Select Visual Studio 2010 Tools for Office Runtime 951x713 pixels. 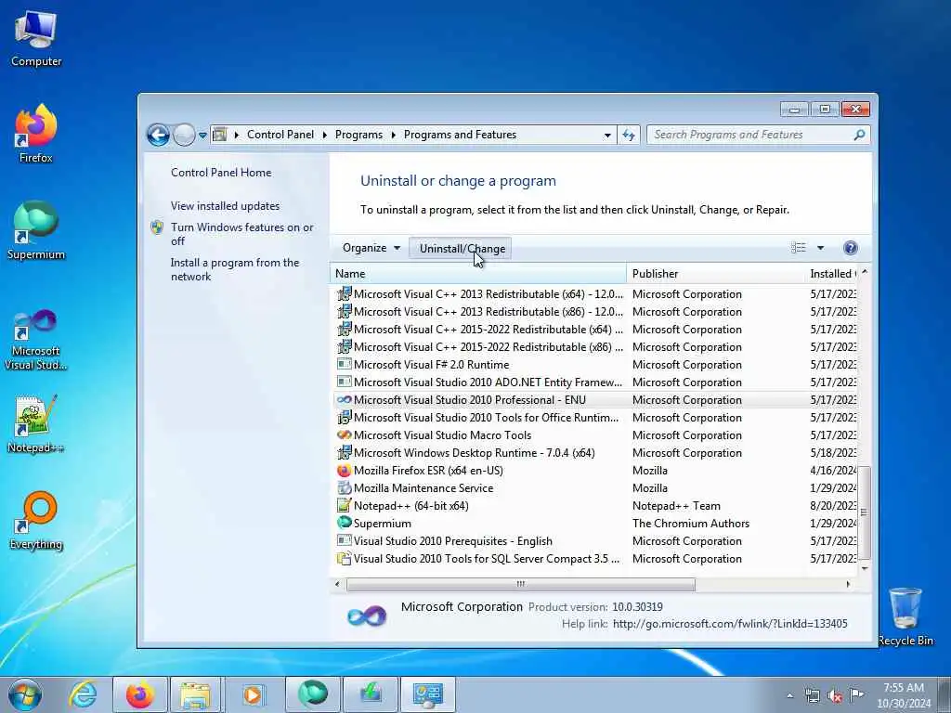(594, 417)
